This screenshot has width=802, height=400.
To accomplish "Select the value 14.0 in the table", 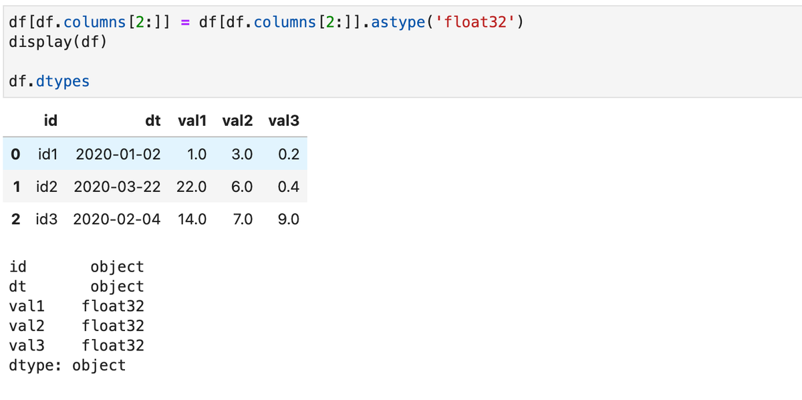I will [x=192, y=219].
